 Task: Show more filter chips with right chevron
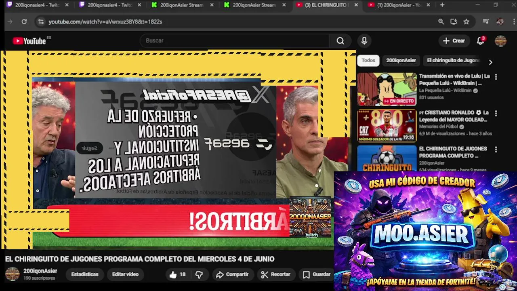point(490,62)
